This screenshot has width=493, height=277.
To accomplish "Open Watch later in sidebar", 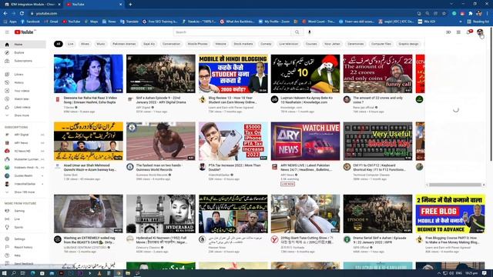I will click(23, 99).
